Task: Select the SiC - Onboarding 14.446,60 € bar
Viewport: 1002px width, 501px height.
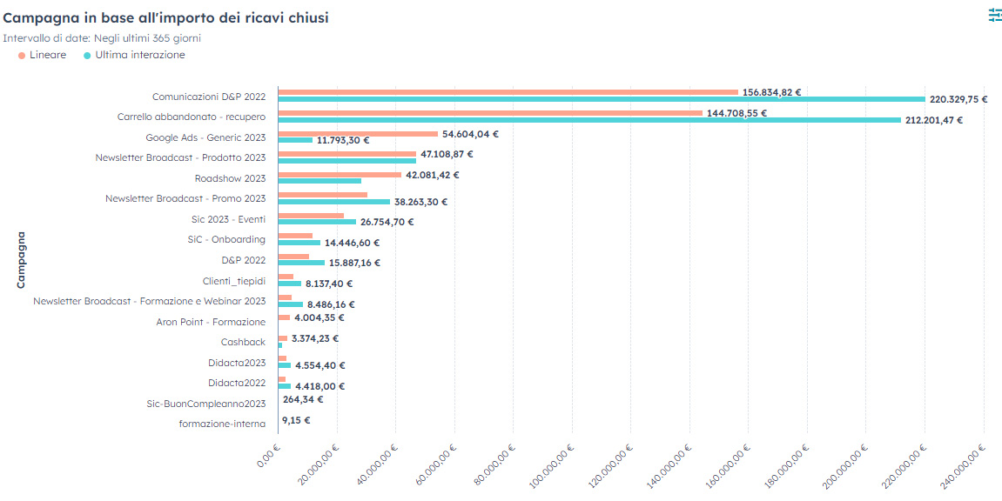Action: point(299,243)
